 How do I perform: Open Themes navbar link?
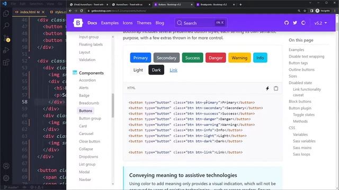pyautogui.click(x=144, y=23)
